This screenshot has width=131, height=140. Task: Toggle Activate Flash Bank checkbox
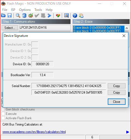pyautogui.click(x=3, y=118)
